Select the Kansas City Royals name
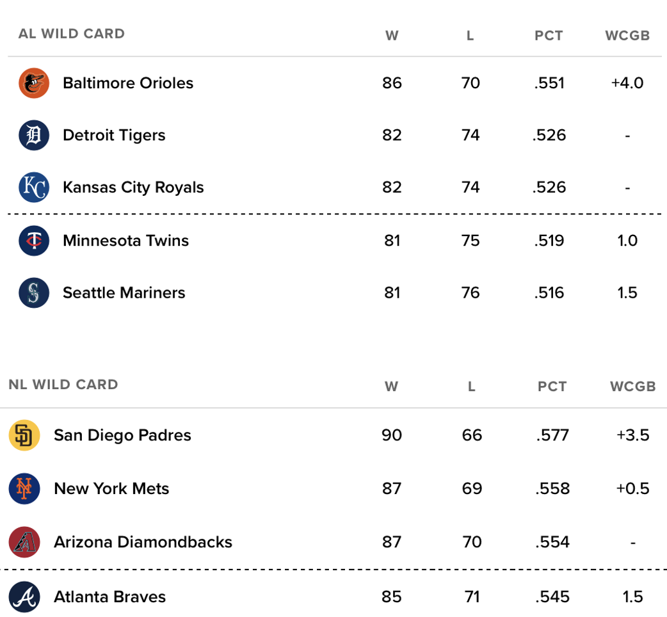 [x=133, y=188]
